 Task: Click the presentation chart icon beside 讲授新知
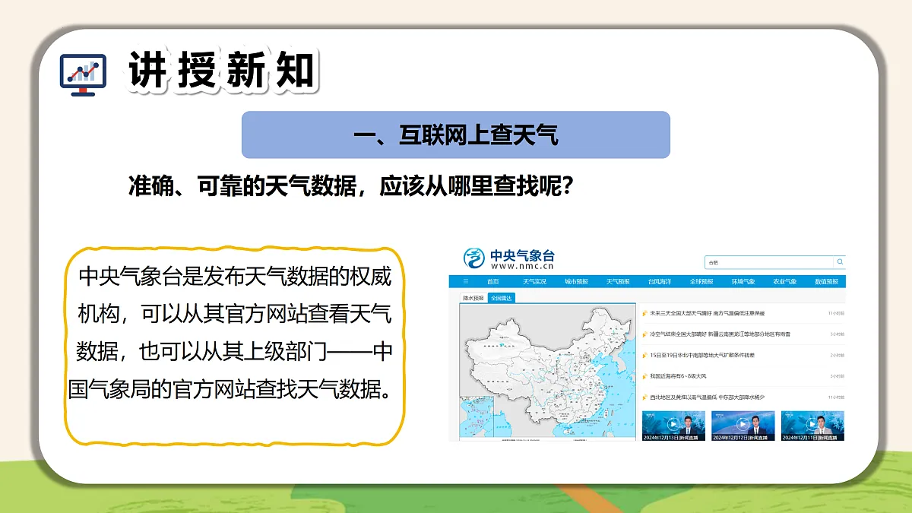(x=83, y=74)
